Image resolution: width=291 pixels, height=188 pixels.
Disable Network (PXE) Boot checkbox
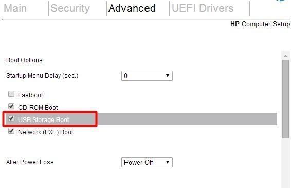point(11,131)
